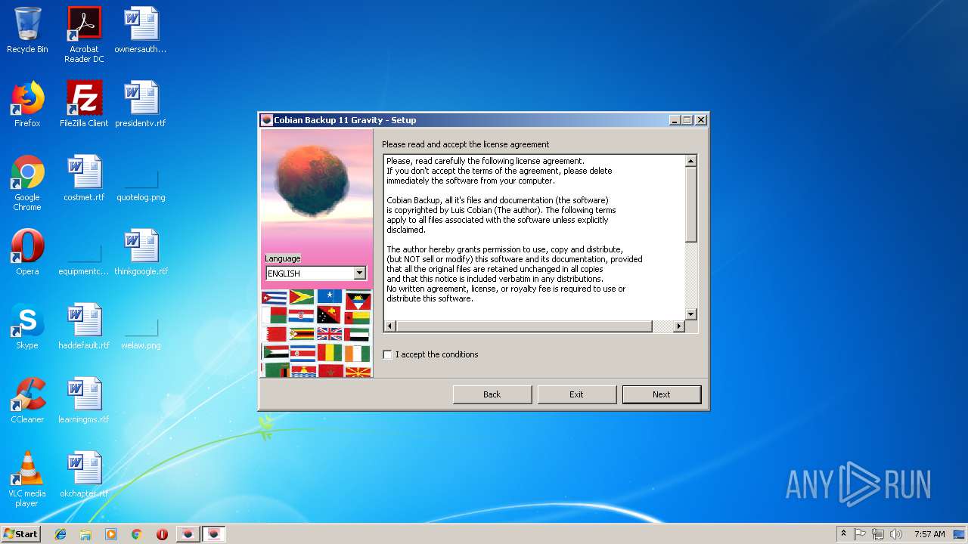The image size is (968, 544).
Task: Open Opera from the taskbar
Action: [162, 534]
